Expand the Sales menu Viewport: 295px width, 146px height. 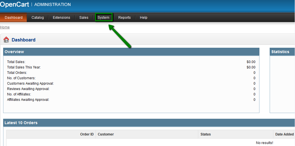(x=84, y=18)
